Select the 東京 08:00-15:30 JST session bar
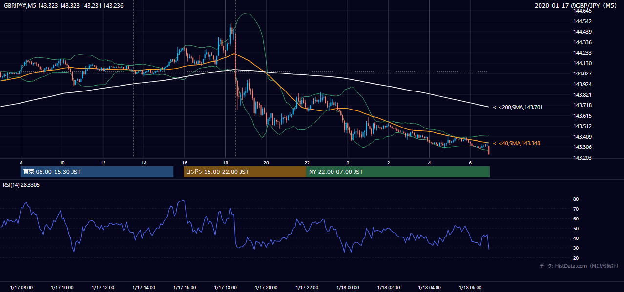The height and width of the screenshot is (292, 624). pos(97,172)
